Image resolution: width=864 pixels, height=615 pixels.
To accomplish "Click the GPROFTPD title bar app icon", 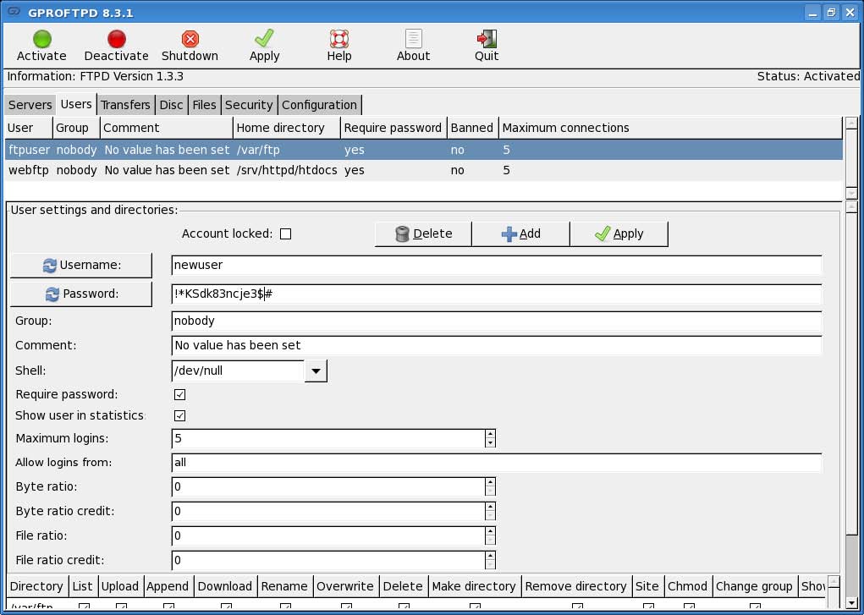I will point(14,12).
